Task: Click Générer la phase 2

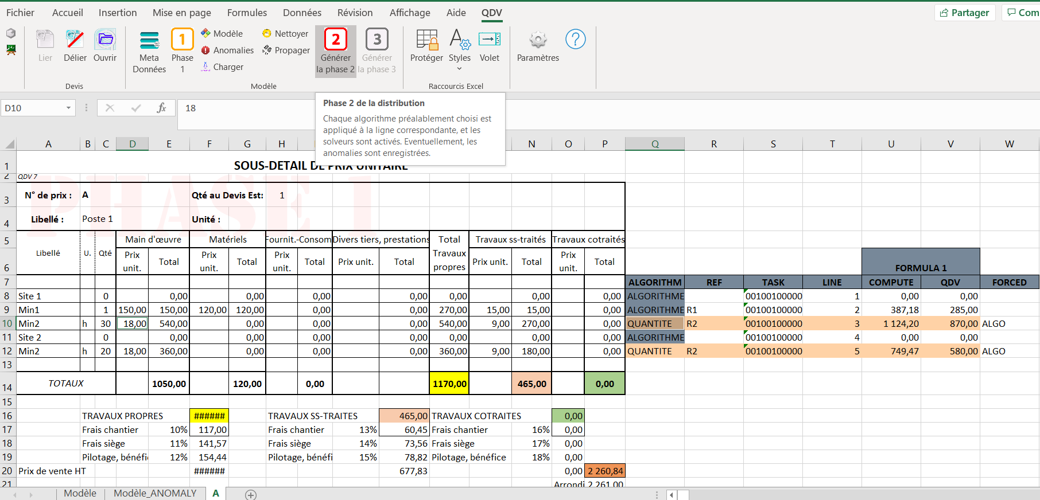Action: [x=336, y=52]
